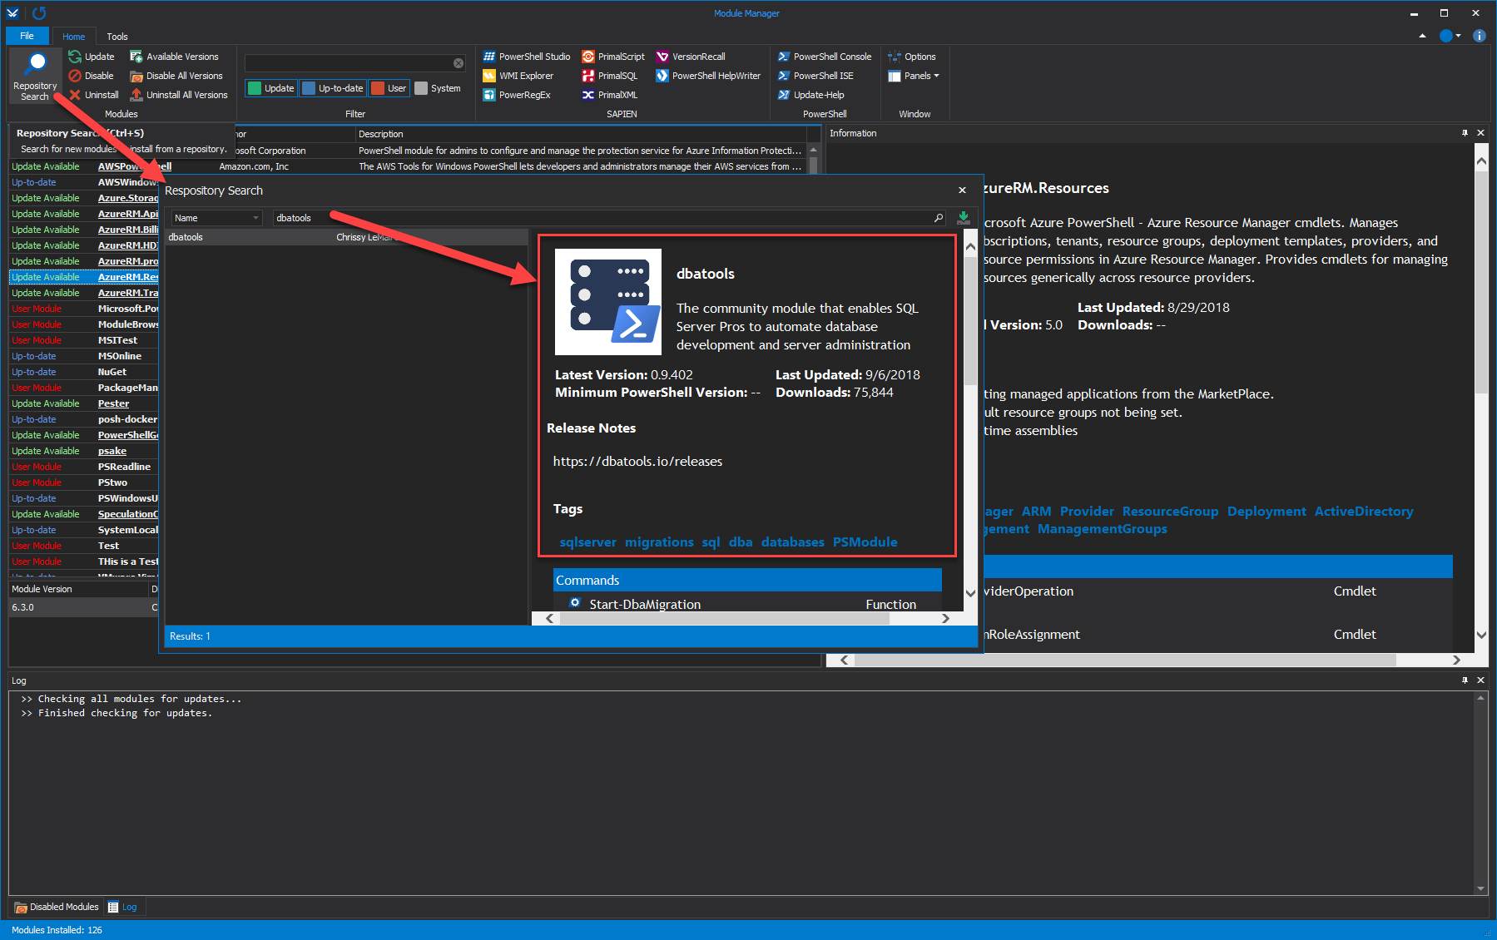Open the Name search-by dropdown

pos(216,218)
